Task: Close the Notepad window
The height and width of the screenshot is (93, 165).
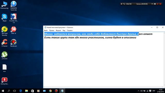Action: click(x=163, y=27)
